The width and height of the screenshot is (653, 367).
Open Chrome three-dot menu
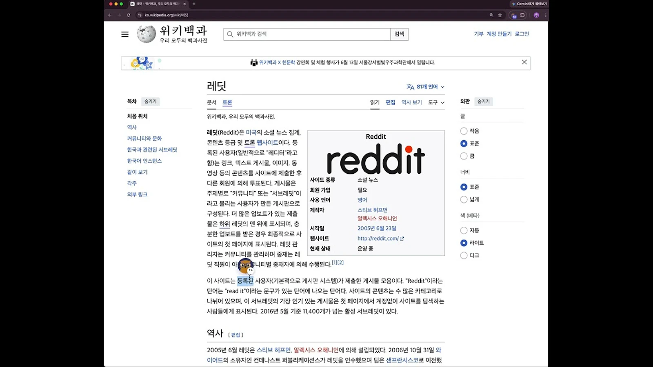pos(546,15)
